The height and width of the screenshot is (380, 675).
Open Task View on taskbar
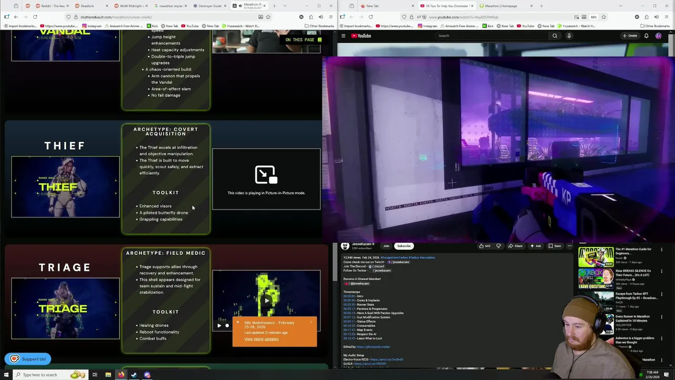[95, 375]
